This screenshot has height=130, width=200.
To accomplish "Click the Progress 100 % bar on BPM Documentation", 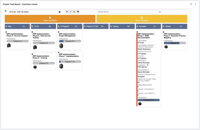I will pos(149,100).
